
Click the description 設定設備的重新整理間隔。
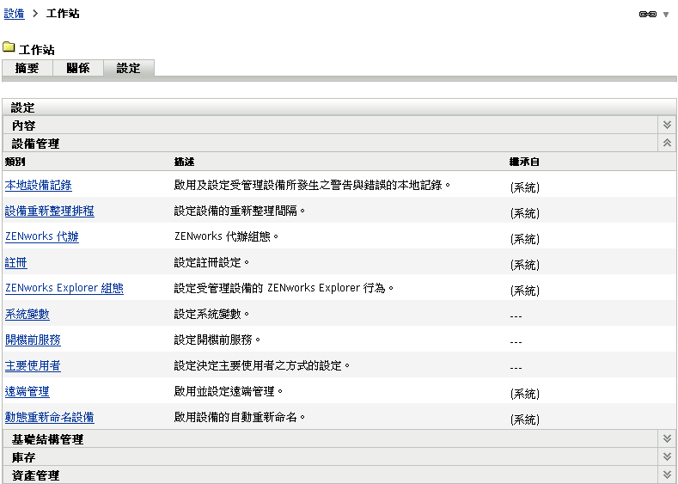(x=240, y=211)
